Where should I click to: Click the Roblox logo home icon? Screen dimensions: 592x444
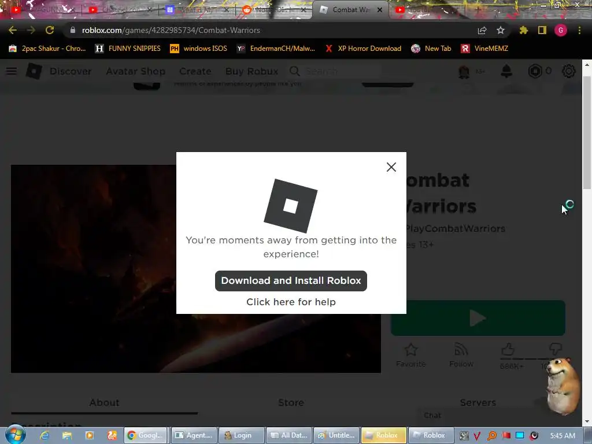pyautogui.click(x=34, y=71)
